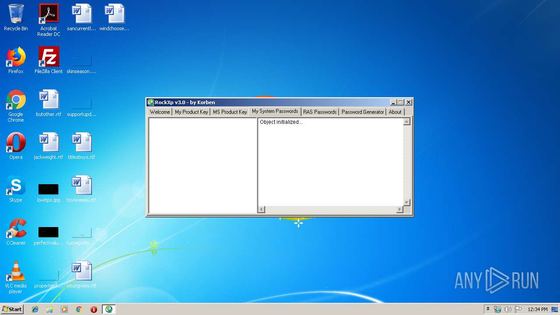This screenshot has width=560, height=315.
Task: Open the volume speaker tray icon
Action: (508, 309)
